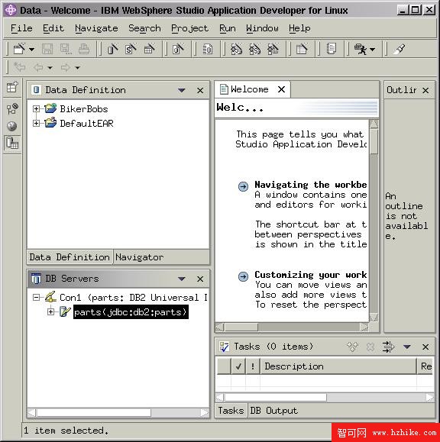Open the Run toolbar dropdown arrow
This screenshot has width=440, height=442.
[x=372, y=50]
